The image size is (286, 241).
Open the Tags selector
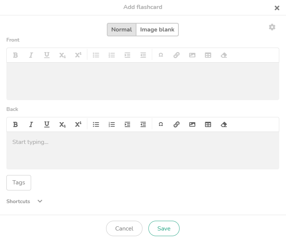pyautogui.click(x=19, y=183)
